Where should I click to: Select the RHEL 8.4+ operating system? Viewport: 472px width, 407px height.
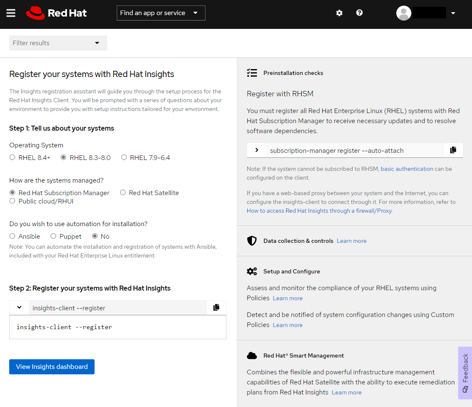[13, 158]
